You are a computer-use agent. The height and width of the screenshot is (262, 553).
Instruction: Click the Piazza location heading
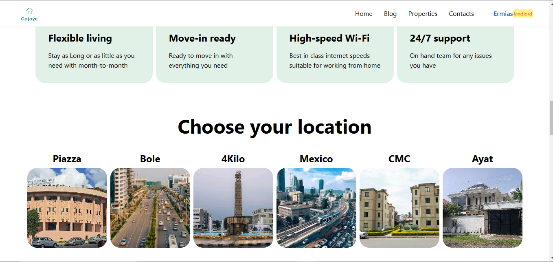click(67, 159)
